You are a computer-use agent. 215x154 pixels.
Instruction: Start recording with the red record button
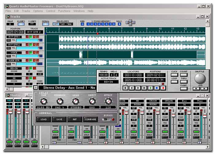tap(163, 88)
